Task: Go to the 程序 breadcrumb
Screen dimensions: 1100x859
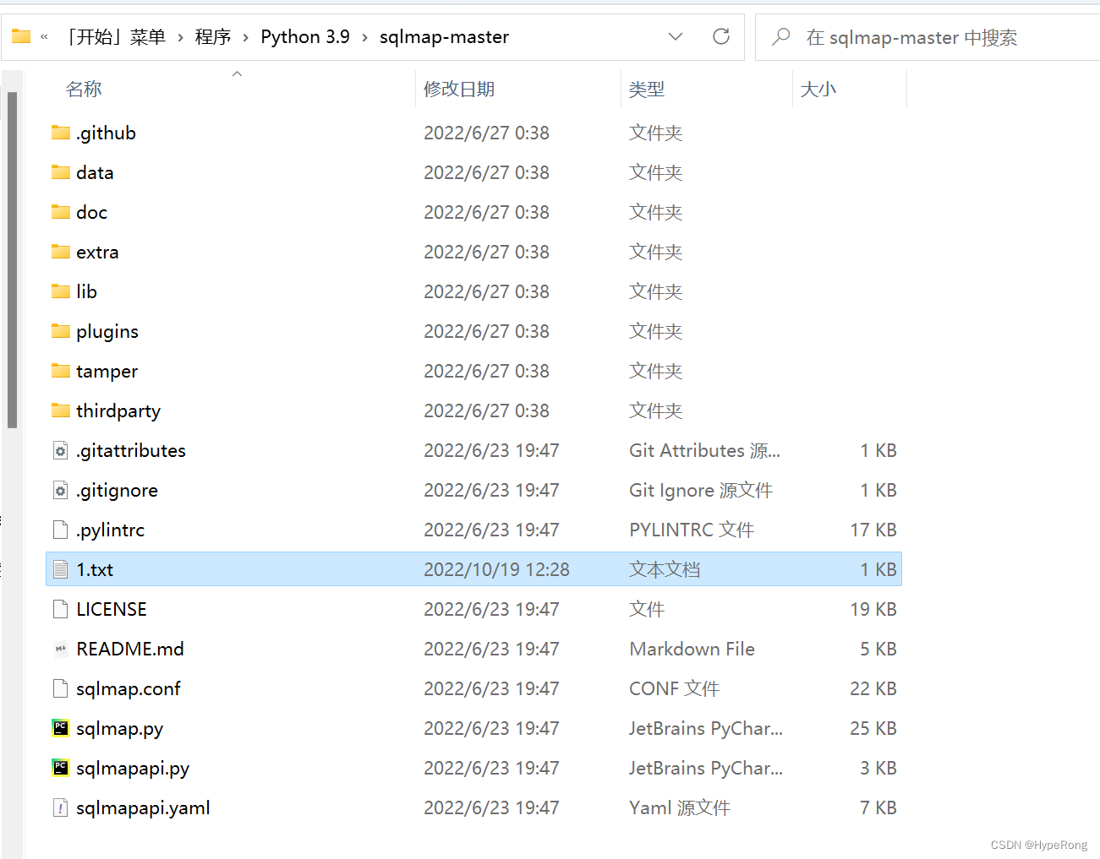Action: pyautogui.click(x=213, y=36)
